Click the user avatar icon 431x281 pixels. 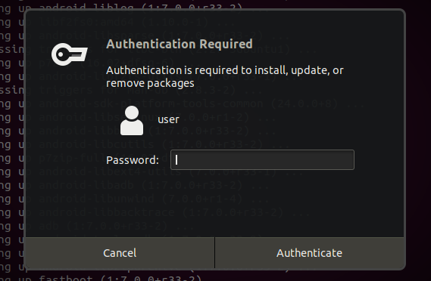coord(132,120)
